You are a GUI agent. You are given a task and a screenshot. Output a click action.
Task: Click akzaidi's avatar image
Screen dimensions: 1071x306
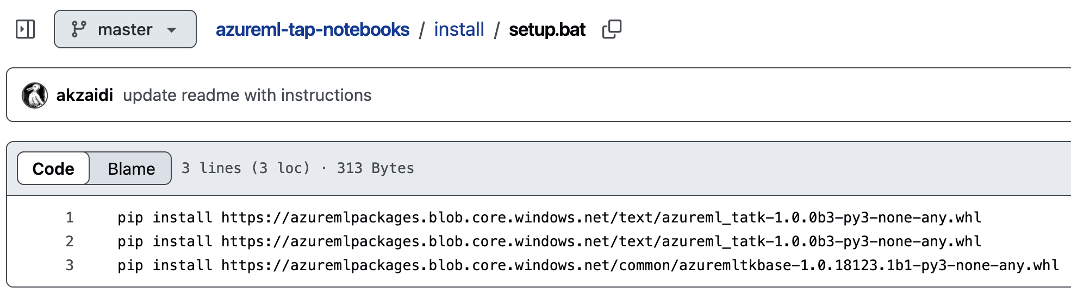(x=35, y=95)
